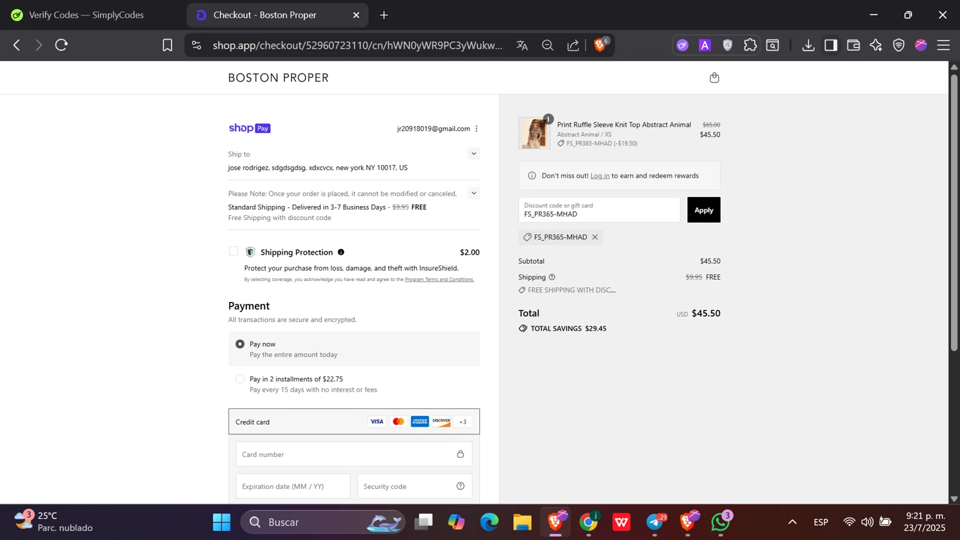
Task: Open WhatsApp from the taskbar
Action: (x=721, y=523)
